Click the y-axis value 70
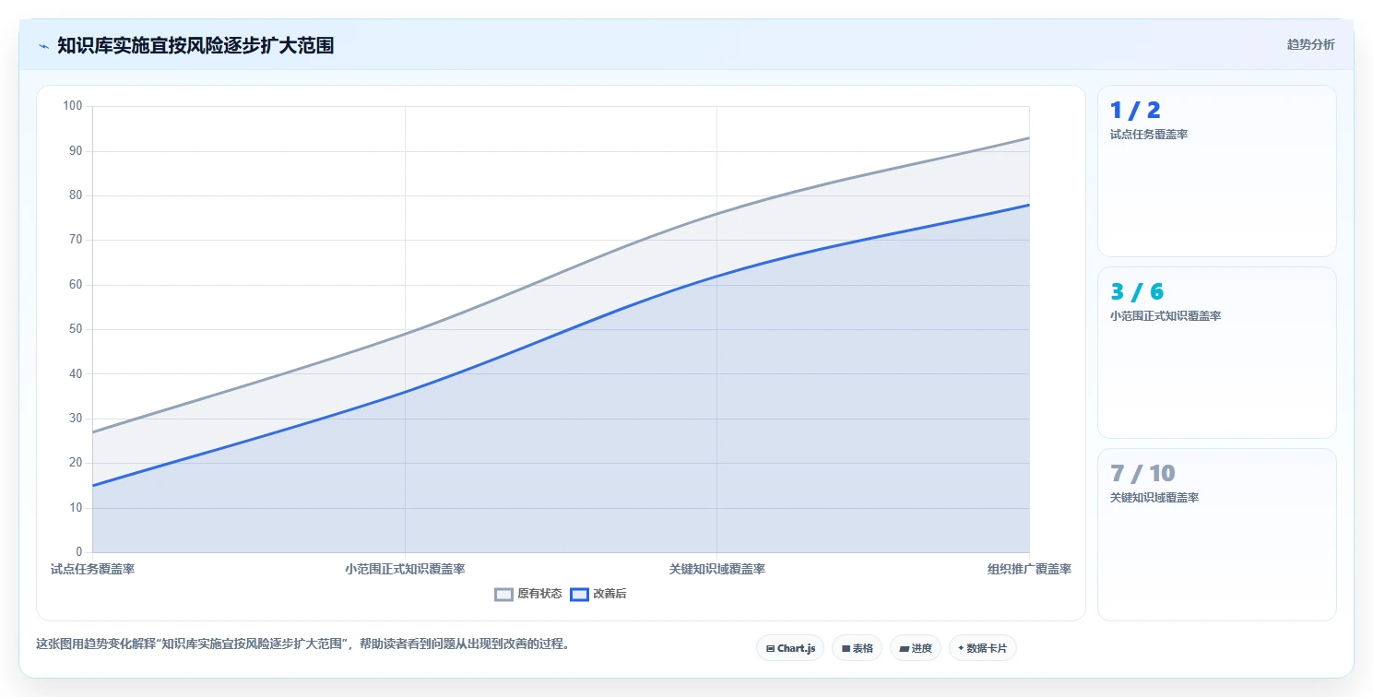Viewport: 1373px width, 697px height. coord(76,240)
